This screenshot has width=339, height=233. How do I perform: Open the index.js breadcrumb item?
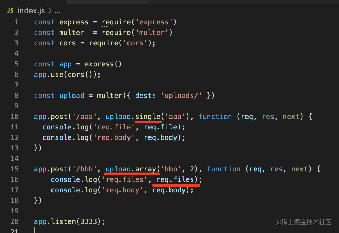31,10
